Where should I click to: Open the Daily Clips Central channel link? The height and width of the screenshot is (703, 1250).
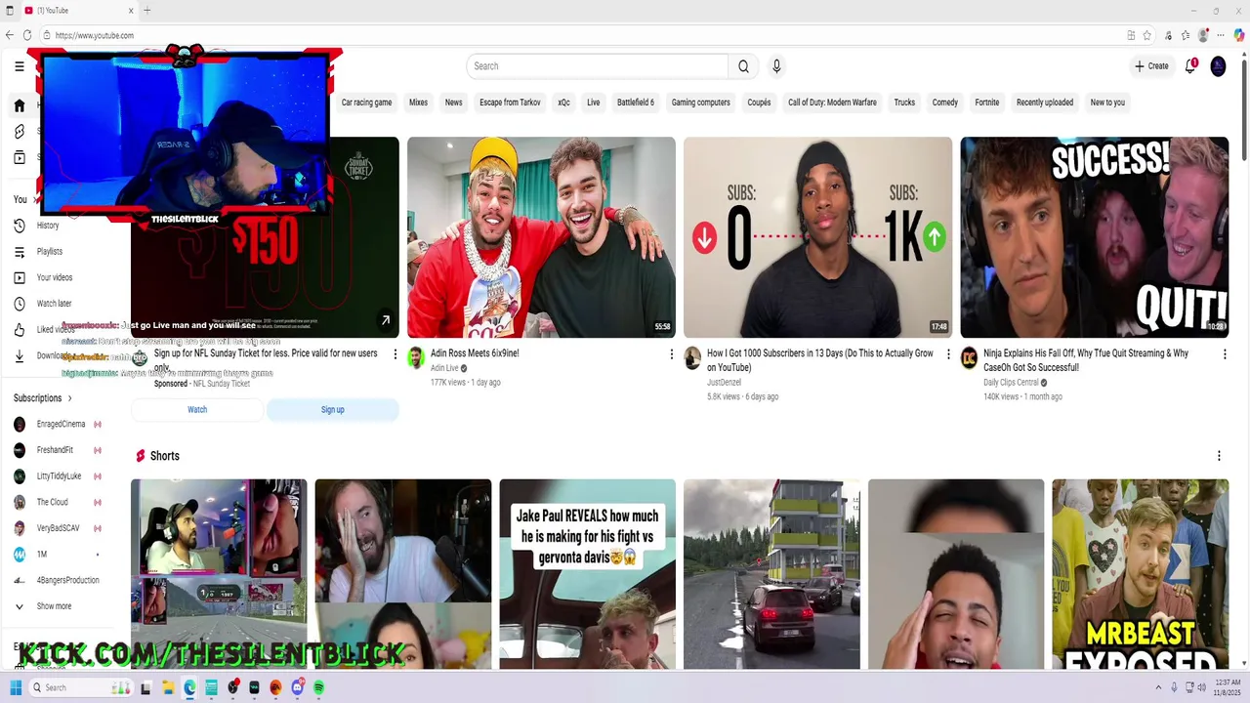[x=1011, y=383]
